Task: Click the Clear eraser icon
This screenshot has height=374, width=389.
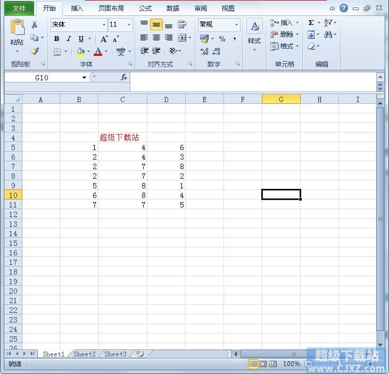Action: click(x=311, y=46)
